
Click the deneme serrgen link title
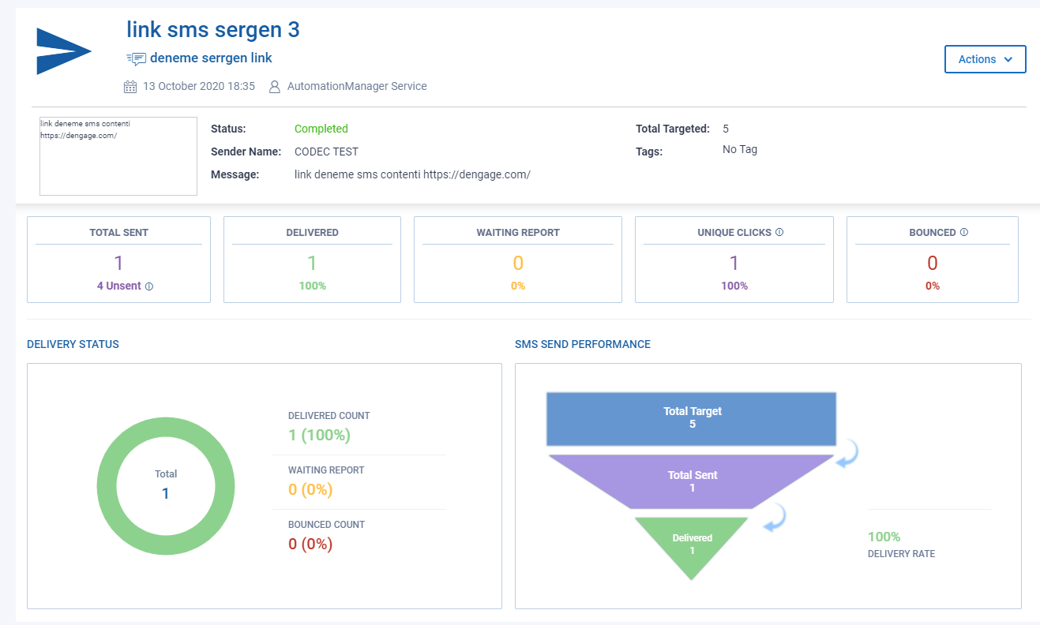211,58
